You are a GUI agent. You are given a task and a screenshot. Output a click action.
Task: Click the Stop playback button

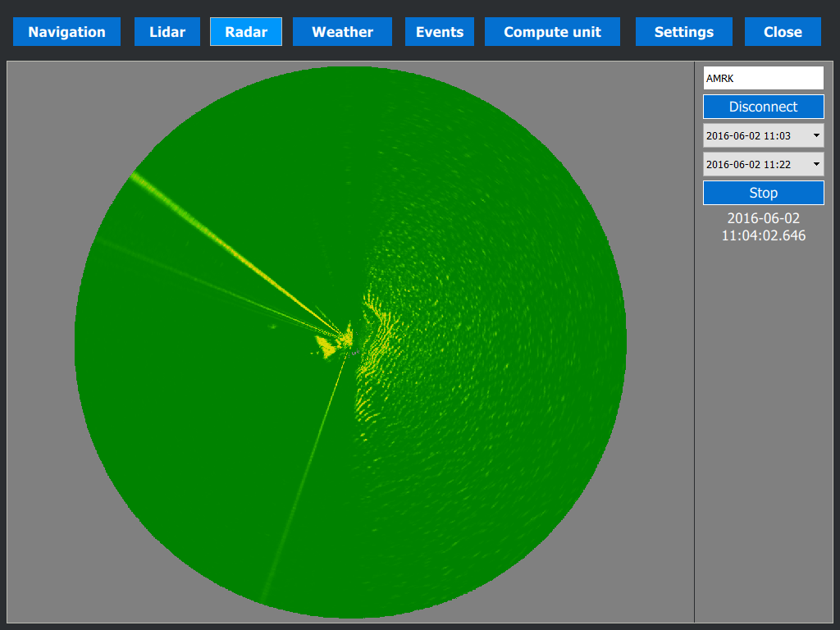click(764, 193)
